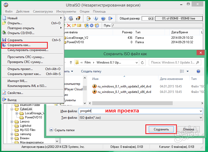Screen dimensions: 208x152
Task: Select the PowerDVD10 folder in the tree
Action: point(33,117)
